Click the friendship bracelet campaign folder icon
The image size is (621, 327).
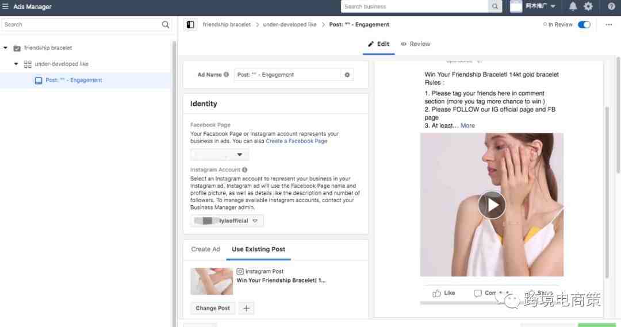pyautogui.click(x=17, y=48)
